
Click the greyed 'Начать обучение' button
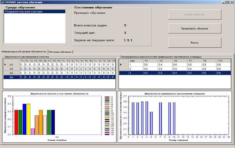tap(195, 15)
